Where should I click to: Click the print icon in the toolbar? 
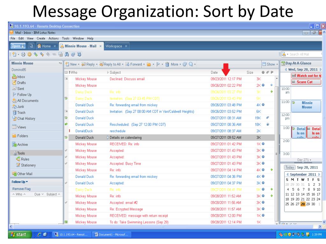click(23, 54)
